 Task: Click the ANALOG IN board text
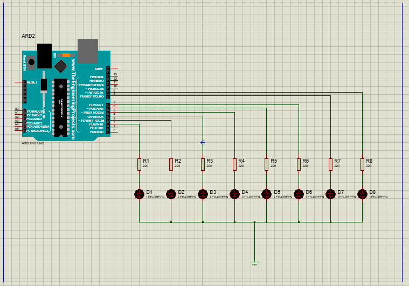pyautogui.click(x=44, y=110)
